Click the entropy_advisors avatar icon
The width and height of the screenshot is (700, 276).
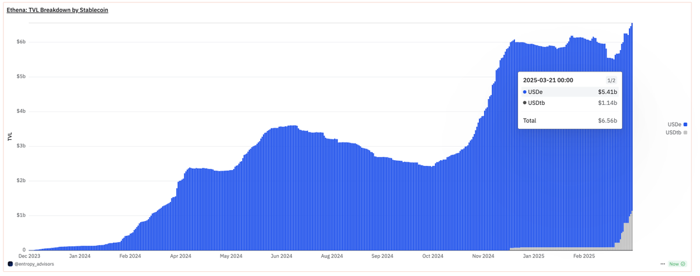click(10, 263)
